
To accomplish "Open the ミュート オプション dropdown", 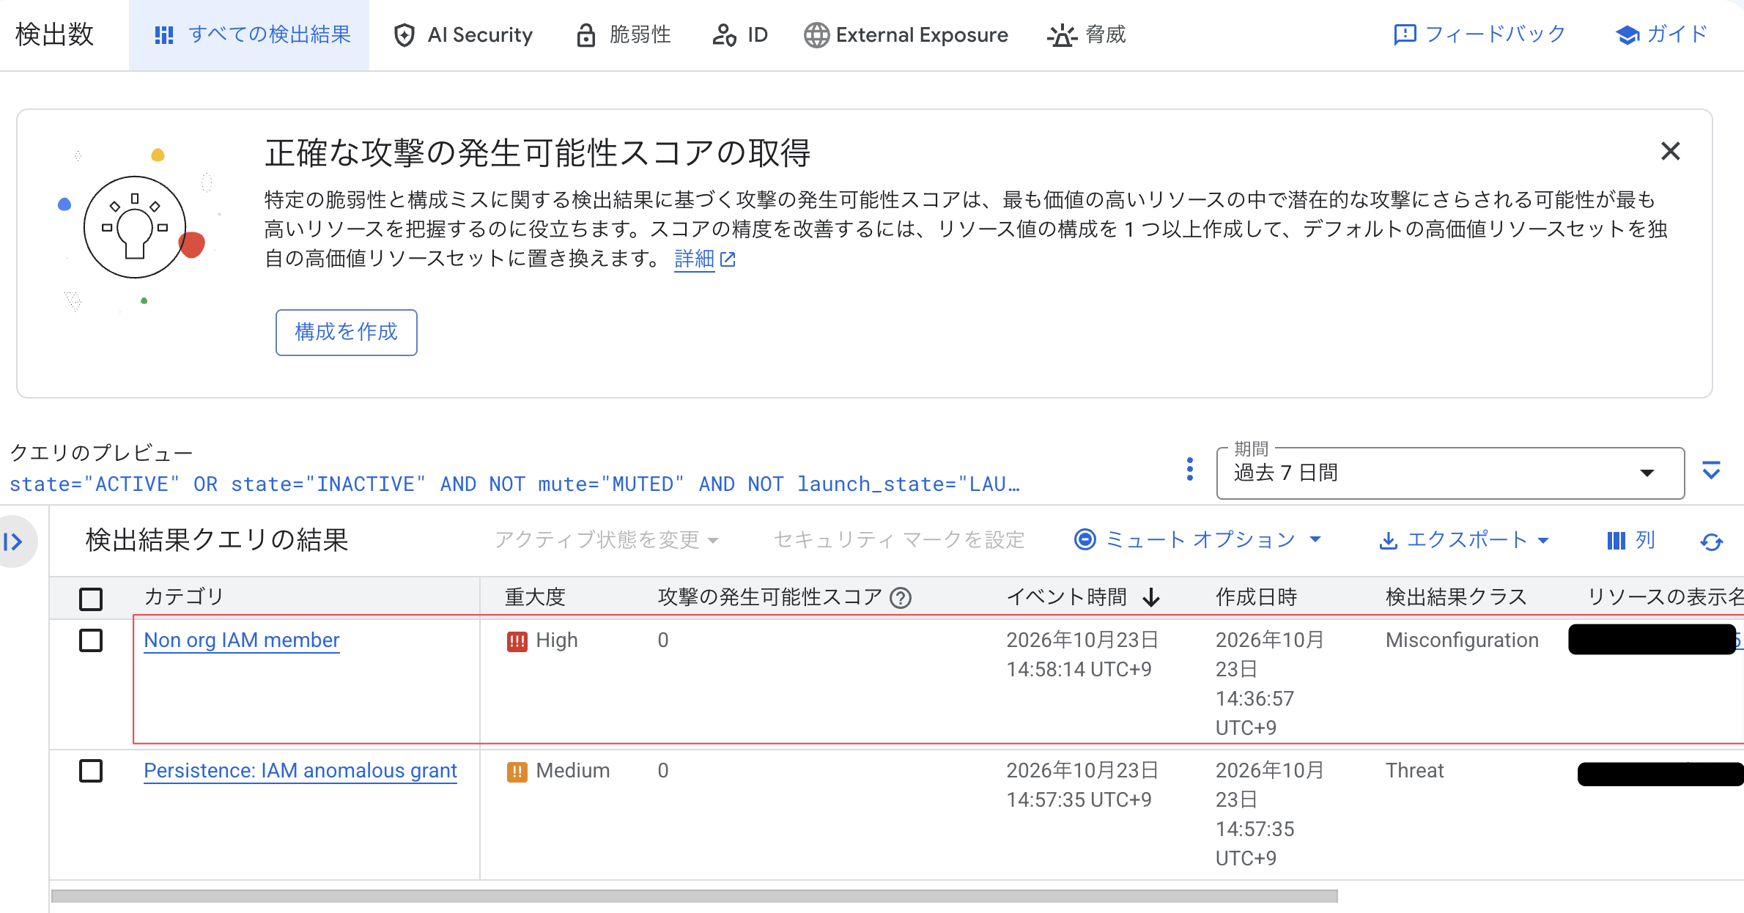I will (x=1199, y=540).
